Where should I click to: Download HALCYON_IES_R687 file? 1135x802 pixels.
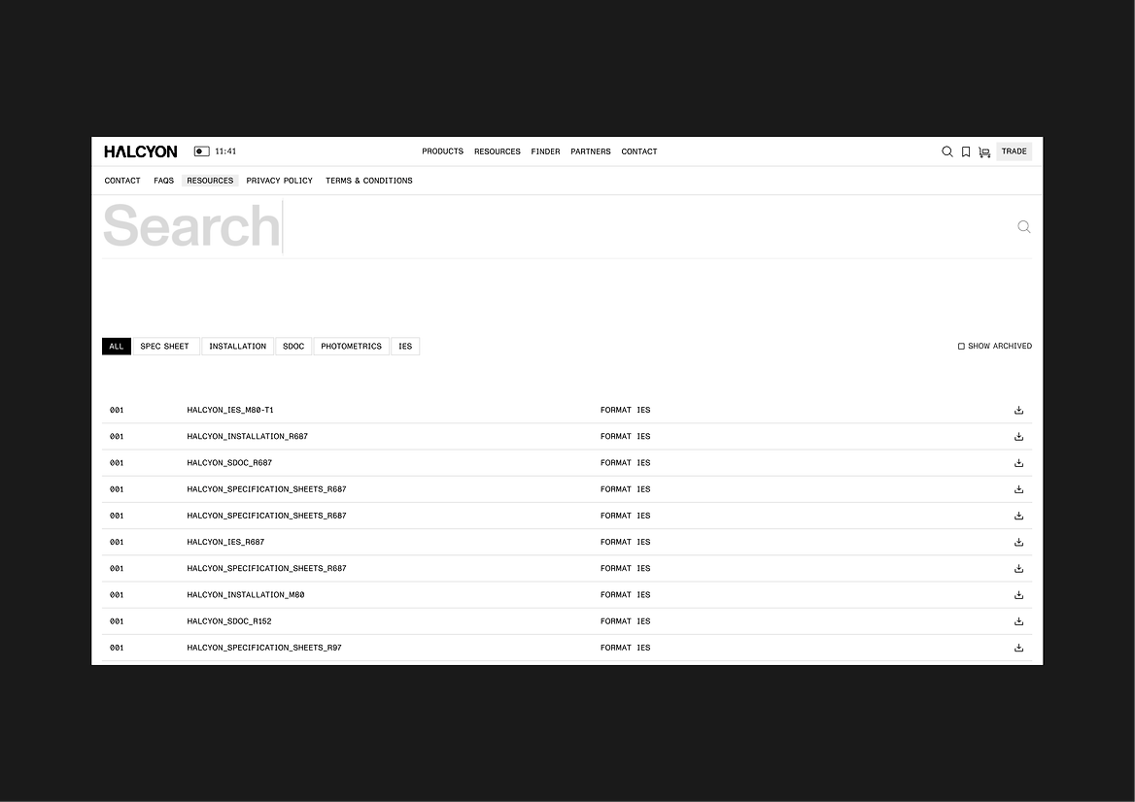pyautogui.click(x=1018, y=542)
